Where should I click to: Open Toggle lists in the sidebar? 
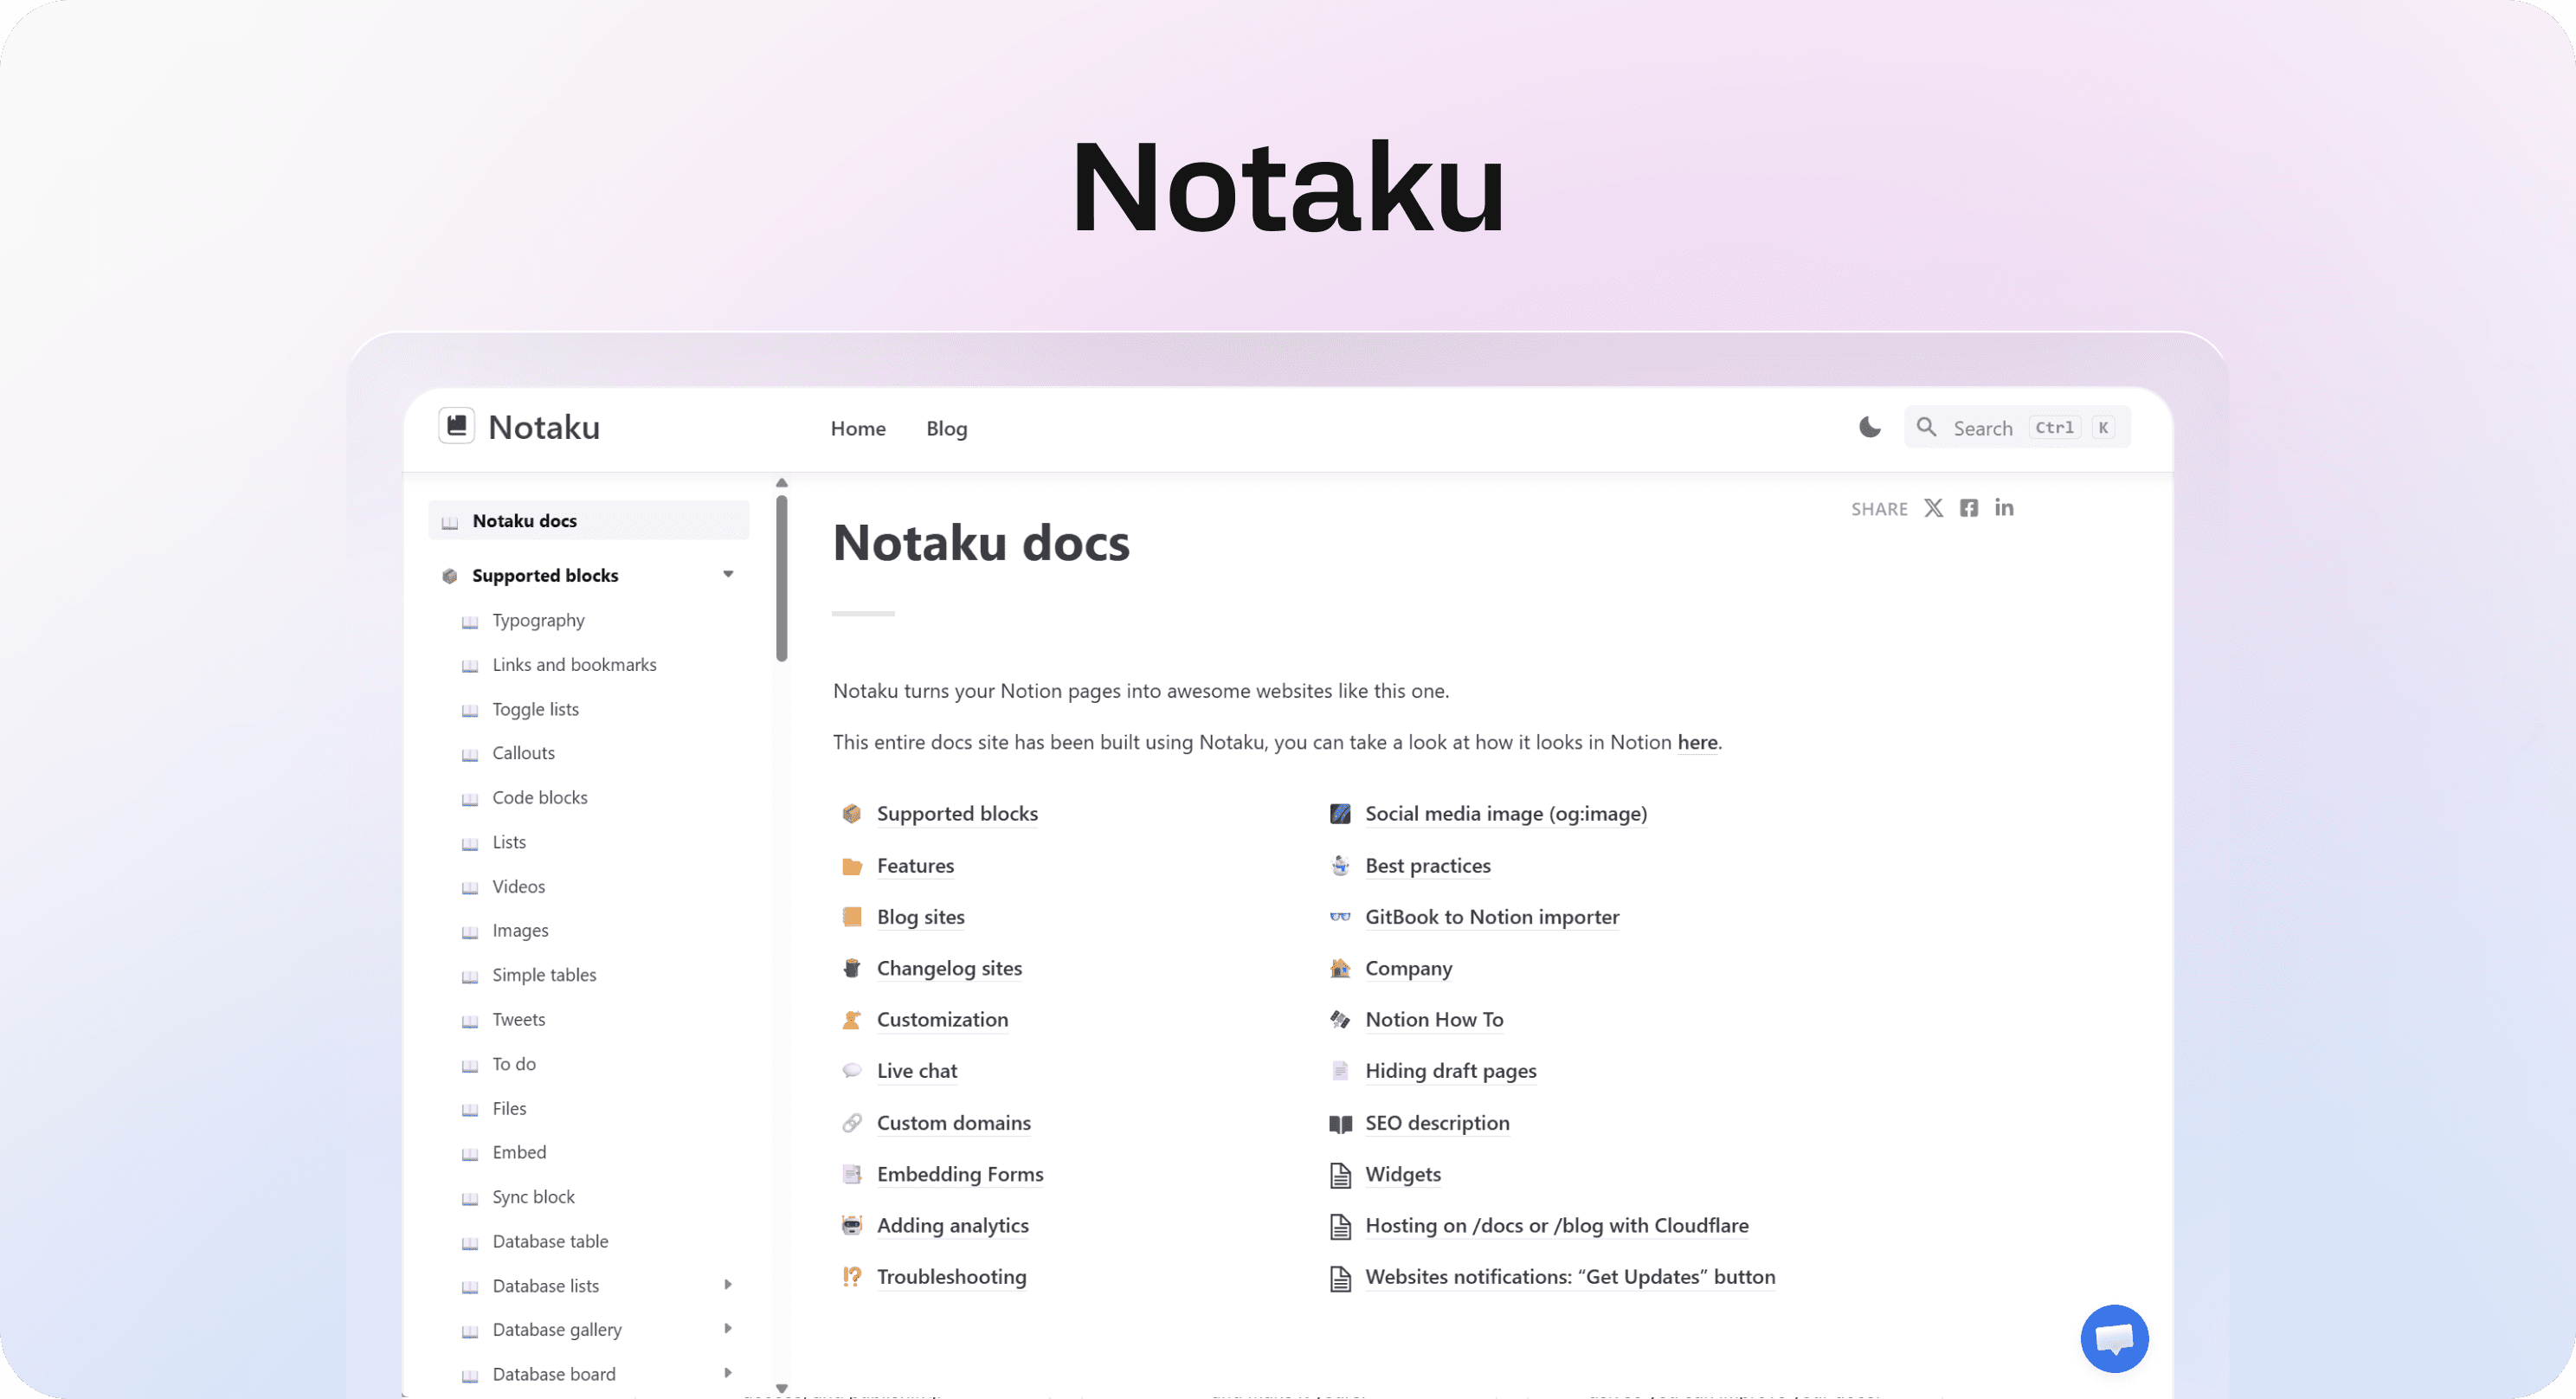(x=535, y=709)
